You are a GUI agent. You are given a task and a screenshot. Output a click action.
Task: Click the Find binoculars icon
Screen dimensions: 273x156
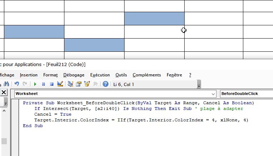(x=6, y=84)
